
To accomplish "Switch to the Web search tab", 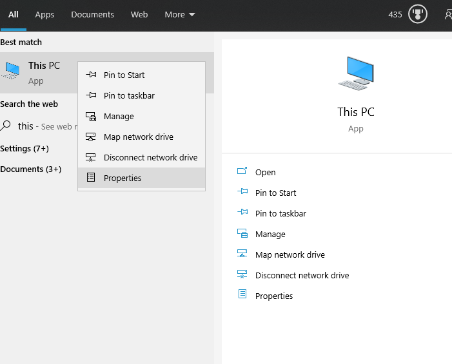I will click(x=139, y=14).
